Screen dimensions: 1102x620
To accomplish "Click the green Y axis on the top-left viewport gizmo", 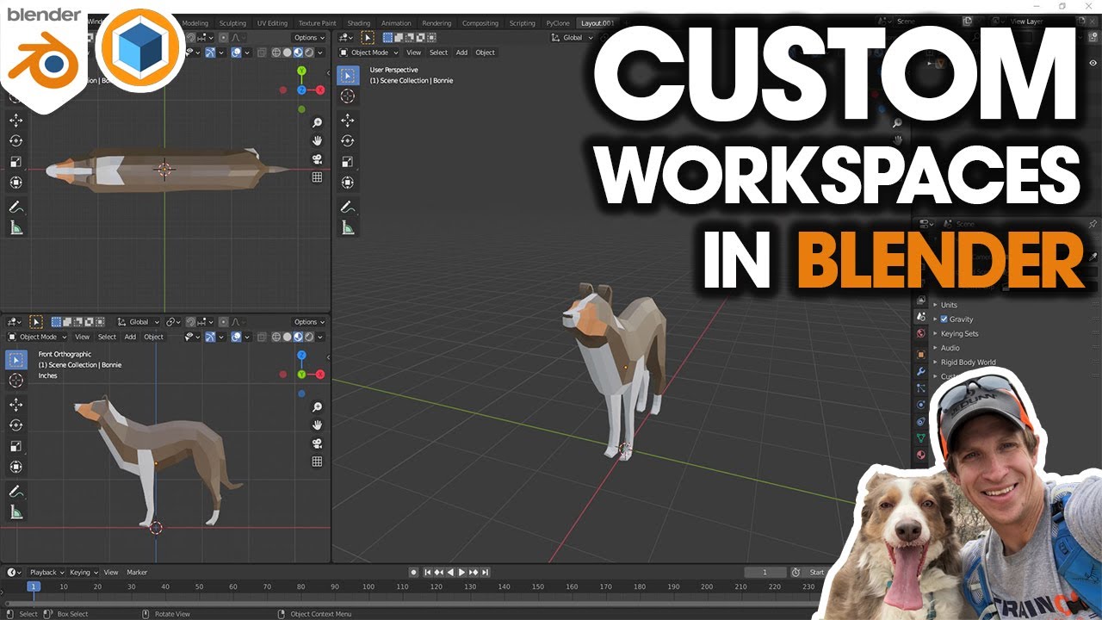I will 301,71.
